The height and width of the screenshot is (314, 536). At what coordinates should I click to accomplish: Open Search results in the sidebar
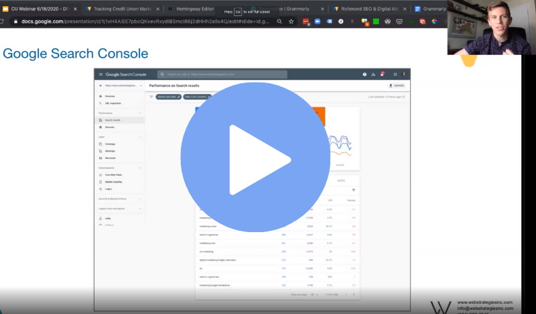tap(120, 120)
